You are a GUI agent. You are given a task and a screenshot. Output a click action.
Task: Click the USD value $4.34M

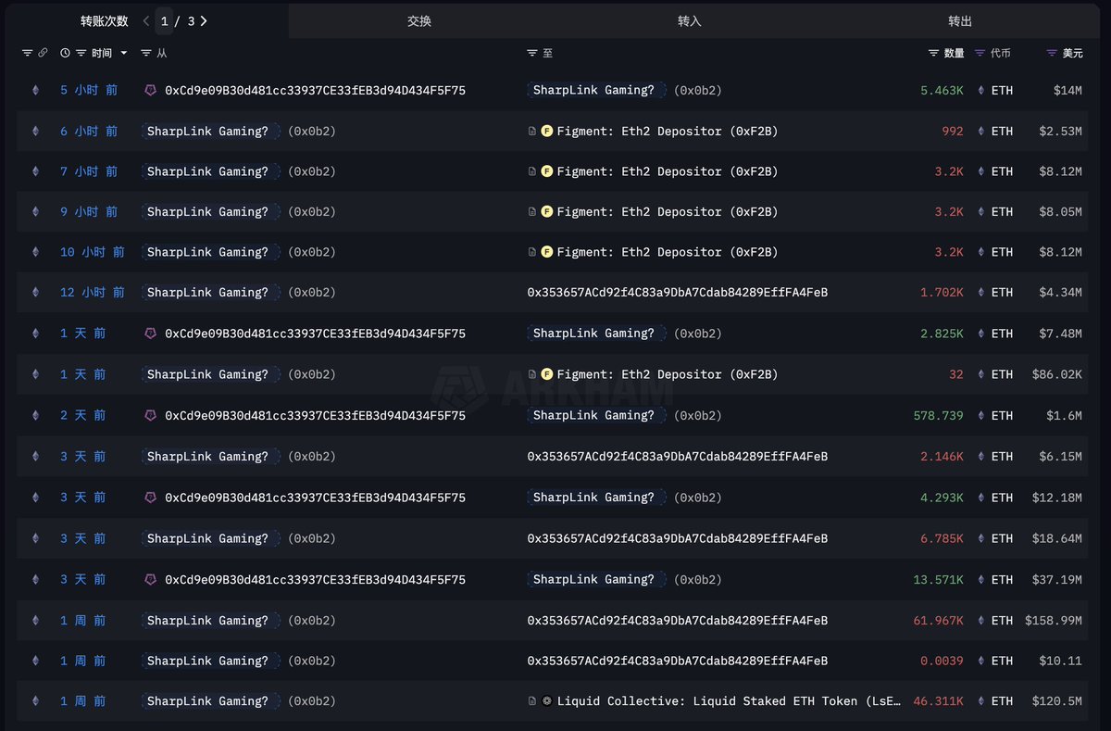pos(1061,293)
